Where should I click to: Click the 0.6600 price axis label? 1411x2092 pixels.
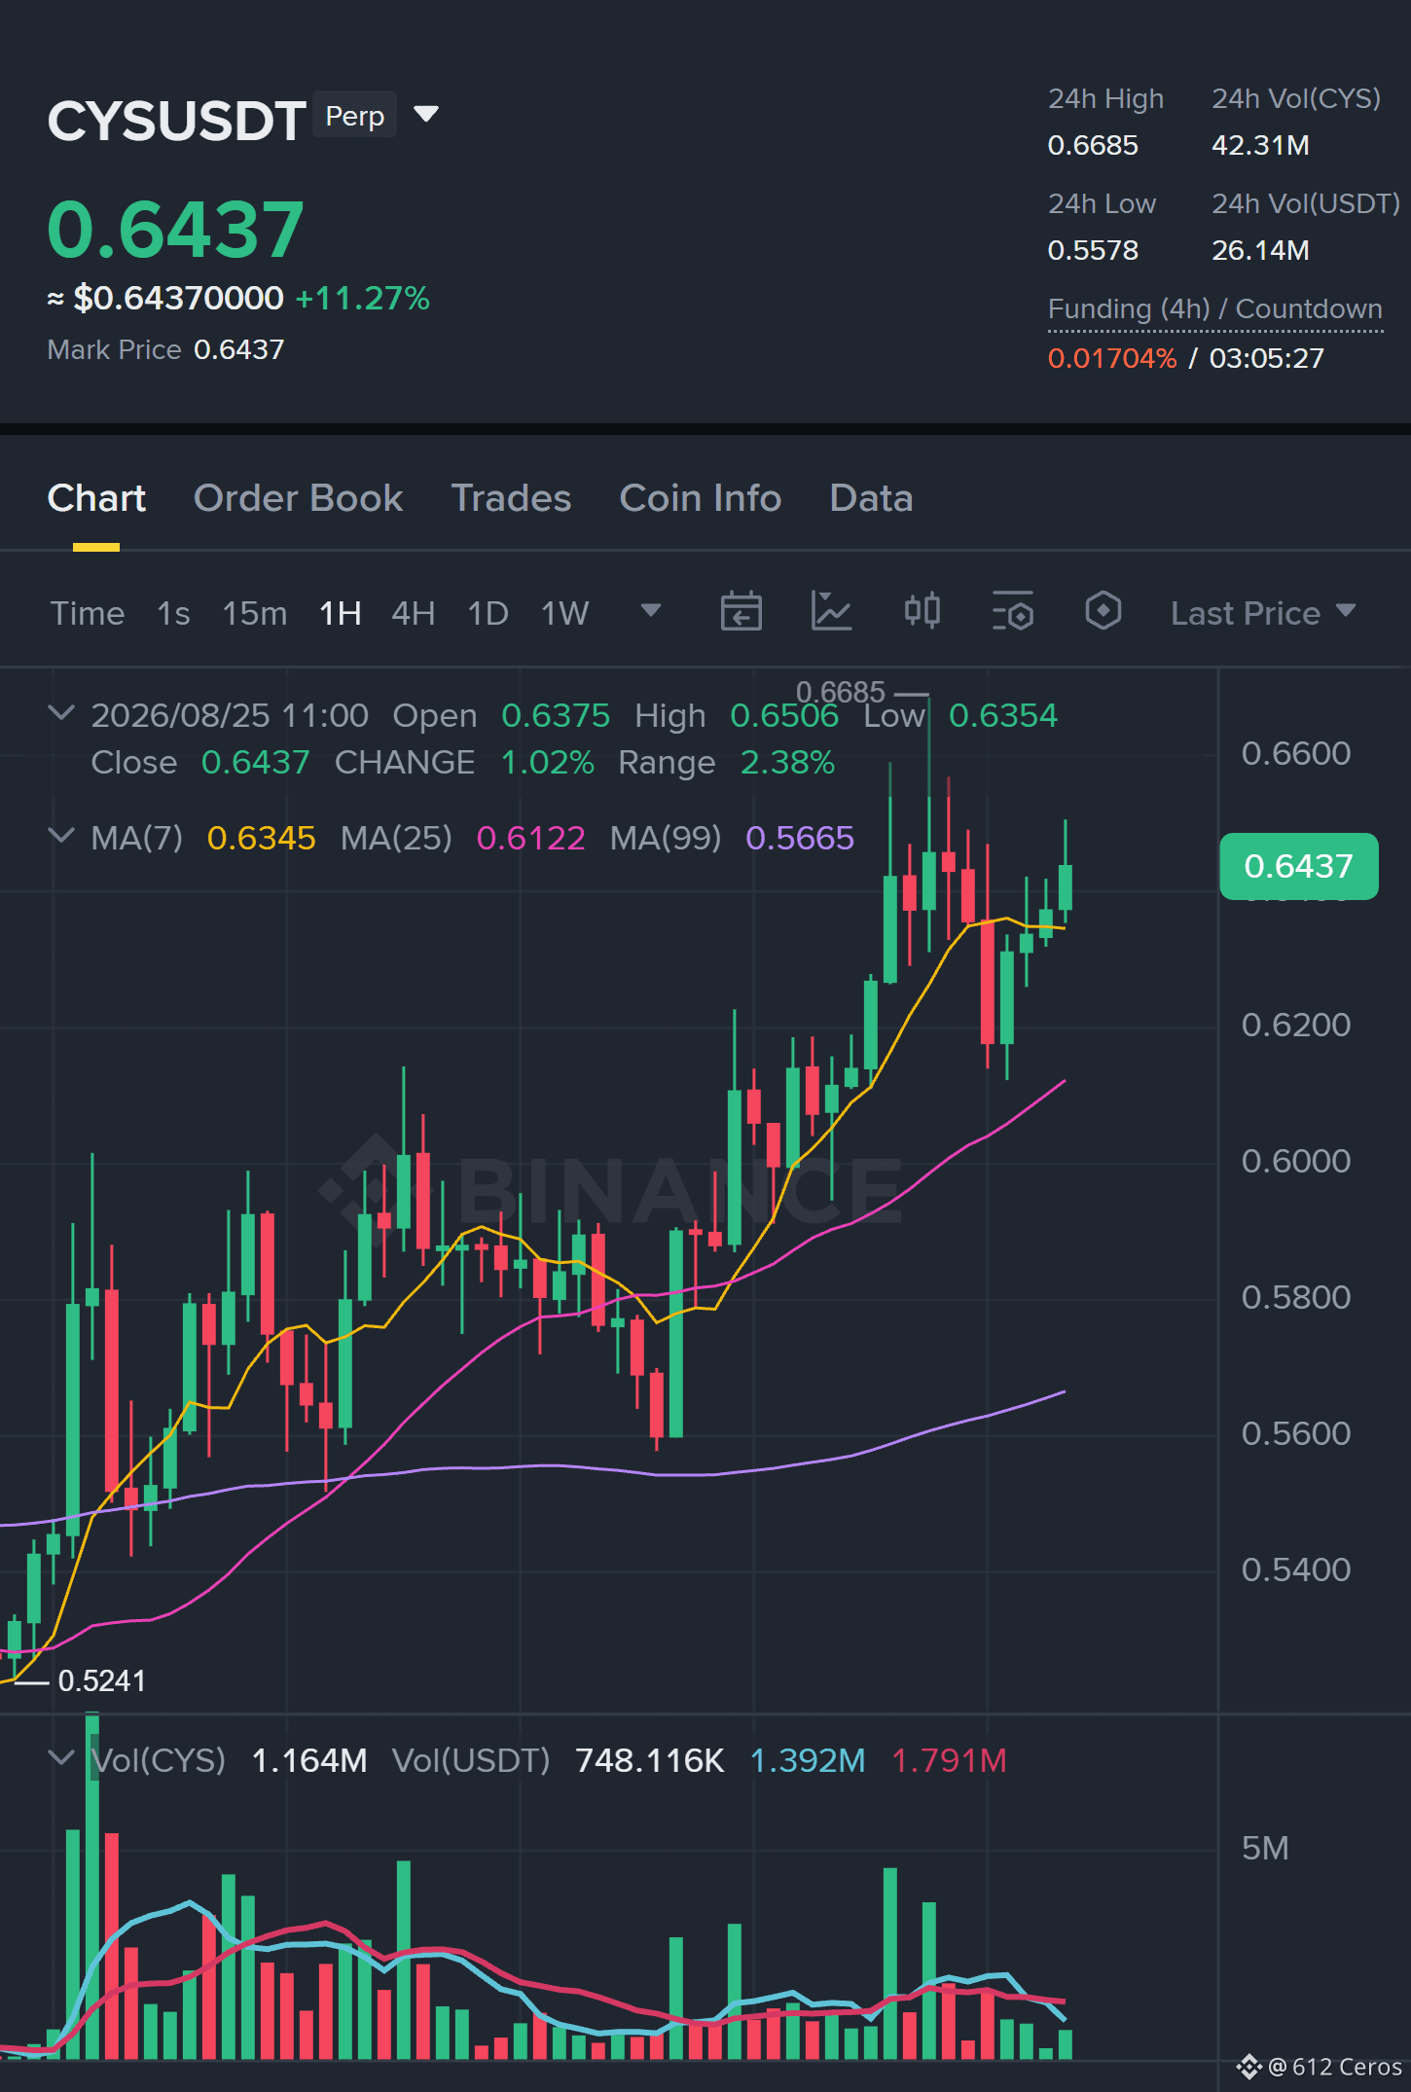click(1296, 753)
